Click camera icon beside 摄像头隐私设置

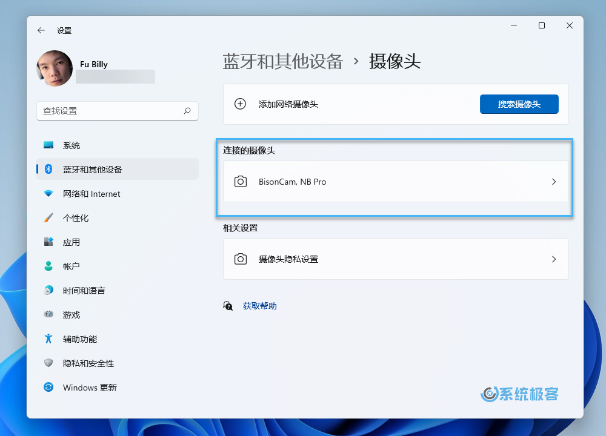coord(241,259)
